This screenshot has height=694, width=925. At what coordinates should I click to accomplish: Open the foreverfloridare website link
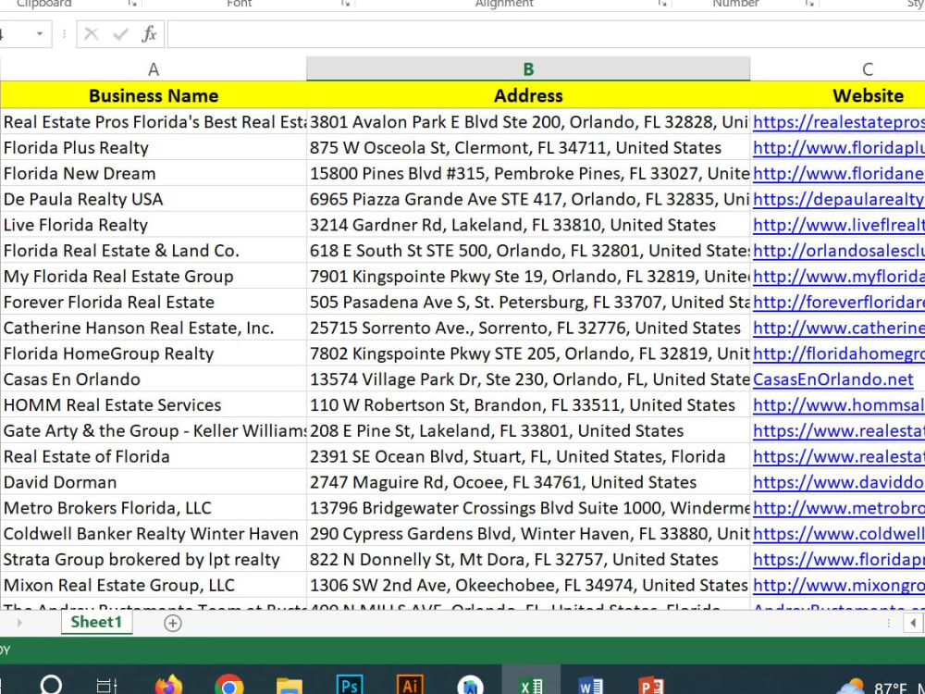tap(838, 302)
